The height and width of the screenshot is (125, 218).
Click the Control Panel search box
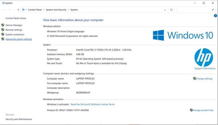[x=196, y=10]
